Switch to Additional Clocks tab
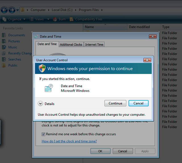The width and height of the screenshot is (182, 163). point(71,45)
